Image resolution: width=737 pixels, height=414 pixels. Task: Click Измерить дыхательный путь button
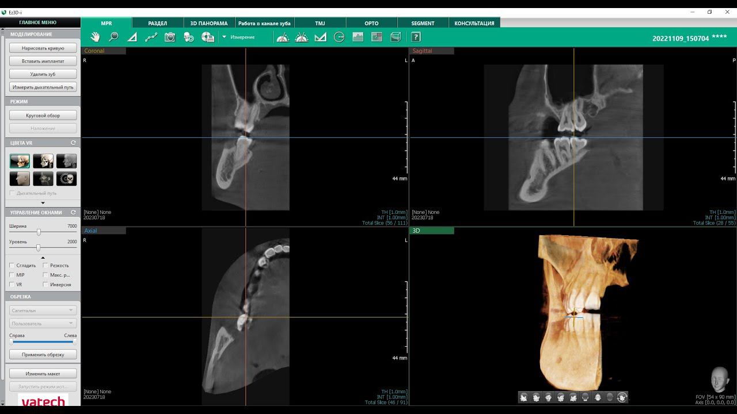click(x=43, y=87)
